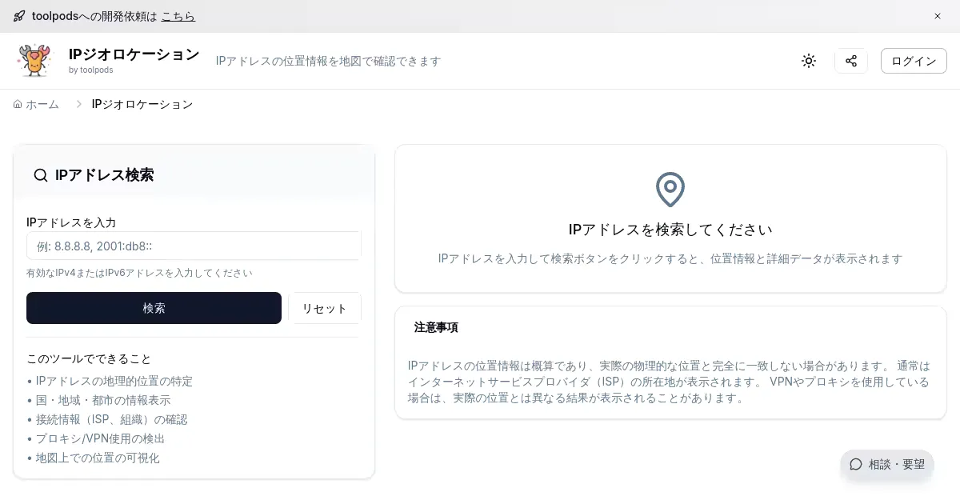Select the IPジオロケーション breadcrumb item

point(142,104)
